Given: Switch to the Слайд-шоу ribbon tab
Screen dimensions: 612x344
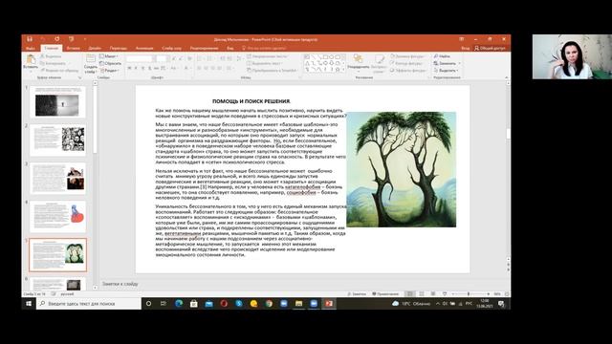Looking at the screenshot, I should click(172, 49).
